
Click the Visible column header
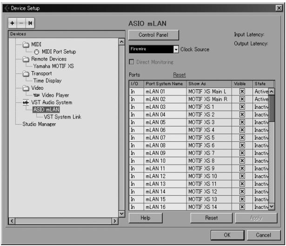point(242,84)
